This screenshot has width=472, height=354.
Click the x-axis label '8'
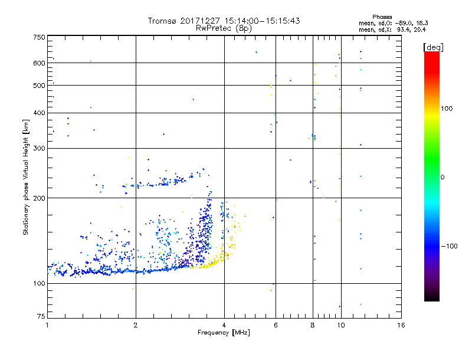pyautogui.click(x=313, y=325)
